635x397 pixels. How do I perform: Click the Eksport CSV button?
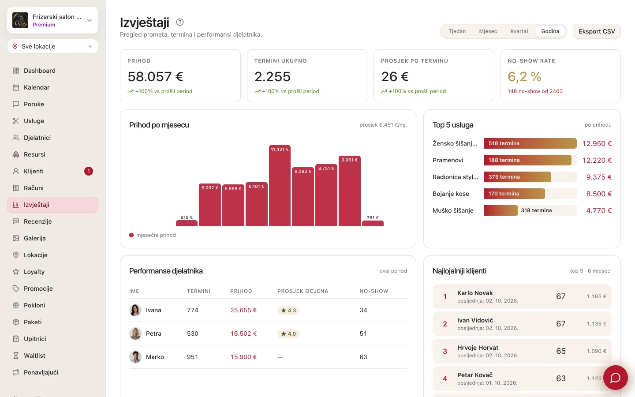(597, 31)
